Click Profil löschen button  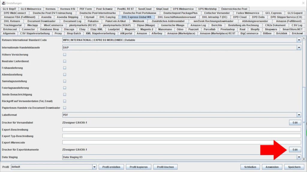(165, 167)
